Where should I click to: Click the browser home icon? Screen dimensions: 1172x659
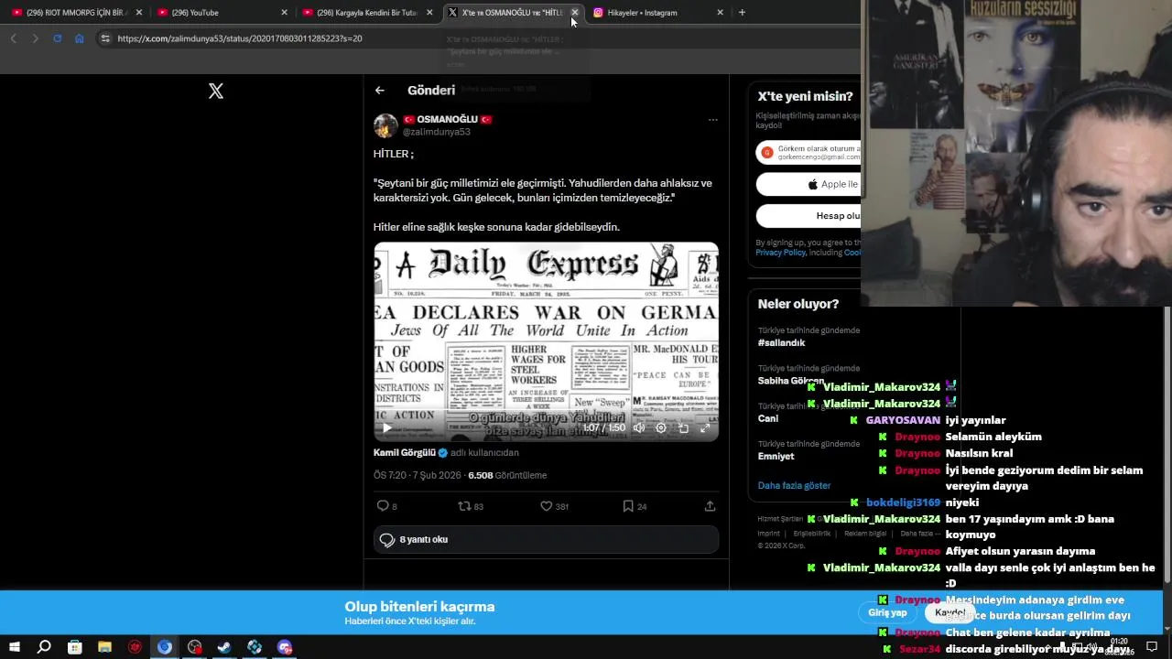click(80, 38)
